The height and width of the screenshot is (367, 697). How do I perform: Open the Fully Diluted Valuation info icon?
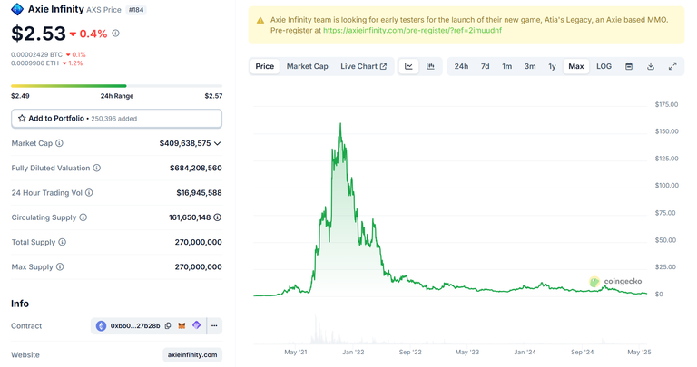[96, 169]
